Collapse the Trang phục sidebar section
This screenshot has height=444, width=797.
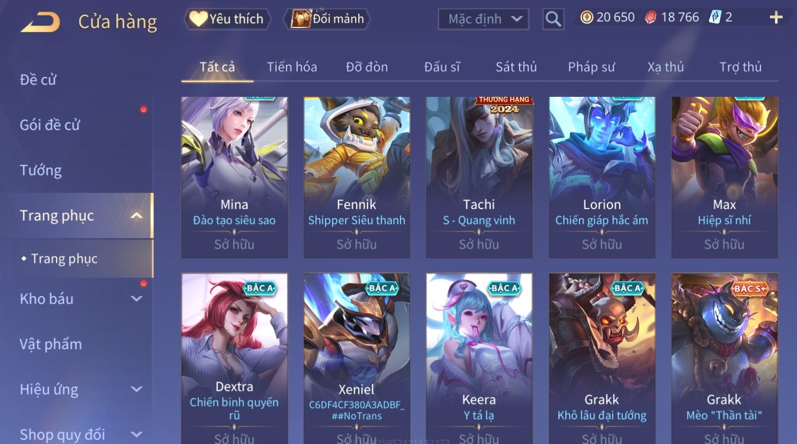click(137, 215)
